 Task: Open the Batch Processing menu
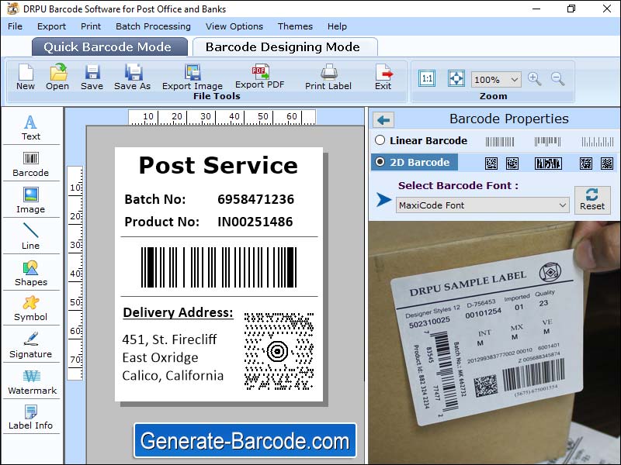pyautogui.click(x=151, y=26)
